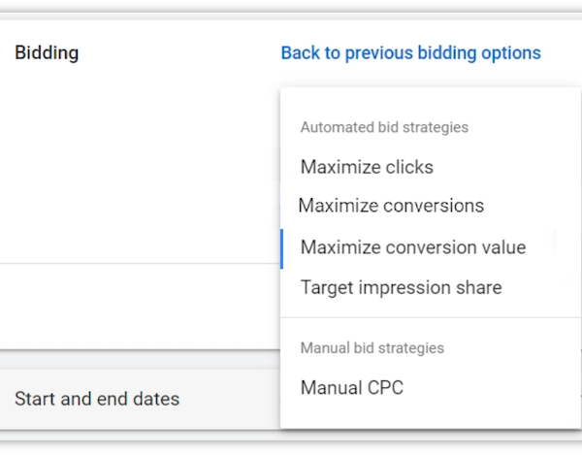Choose Manual CPC bidding
Image resolution: width=582 pixels, height=456 pixels.
tap(351, 388)
